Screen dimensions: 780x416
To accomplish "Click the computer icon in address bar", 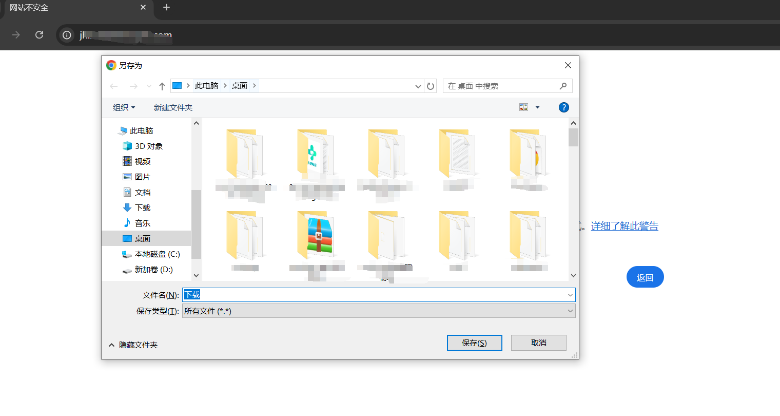I will pos(177,86).
